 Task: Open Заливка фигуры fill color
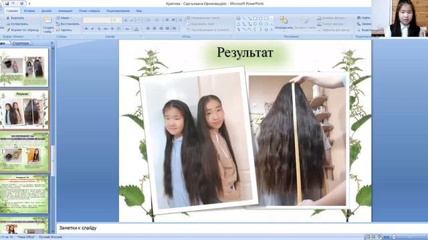click(332, 18)
